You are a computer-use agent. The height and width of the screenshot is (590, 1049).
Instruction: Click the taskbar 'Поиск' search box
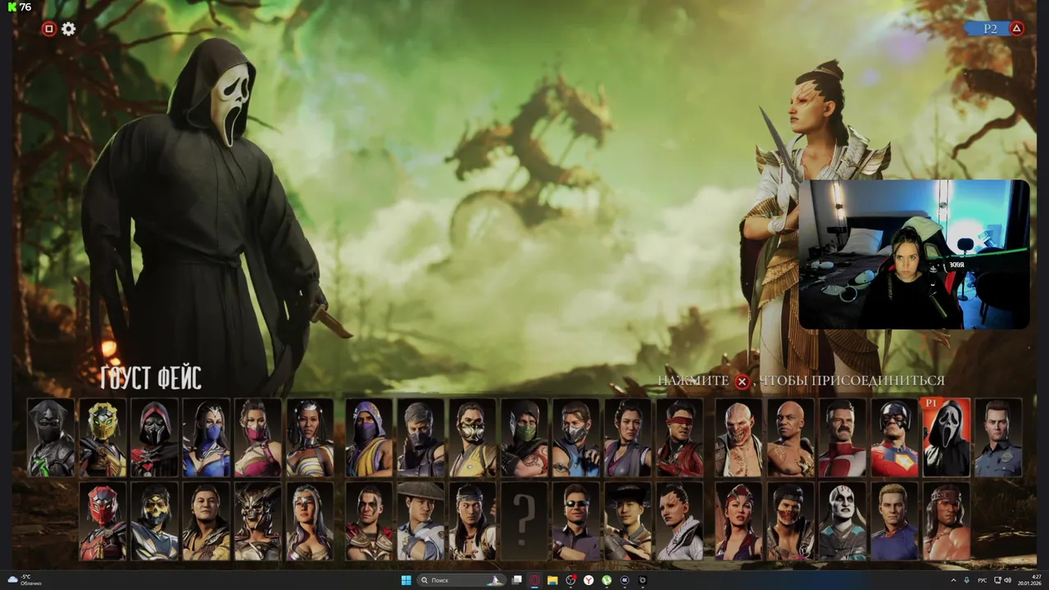pos(461,580)
